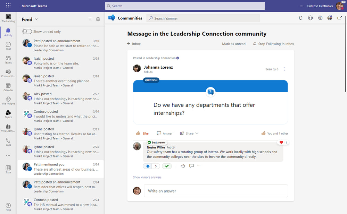Expand the Feed dropdown chevron
The image size is (347, 214).
coord(36,19)
